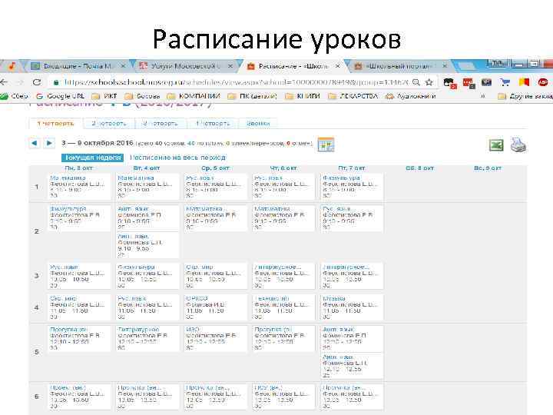Open the Google URL bookmark

coord(61,96)
